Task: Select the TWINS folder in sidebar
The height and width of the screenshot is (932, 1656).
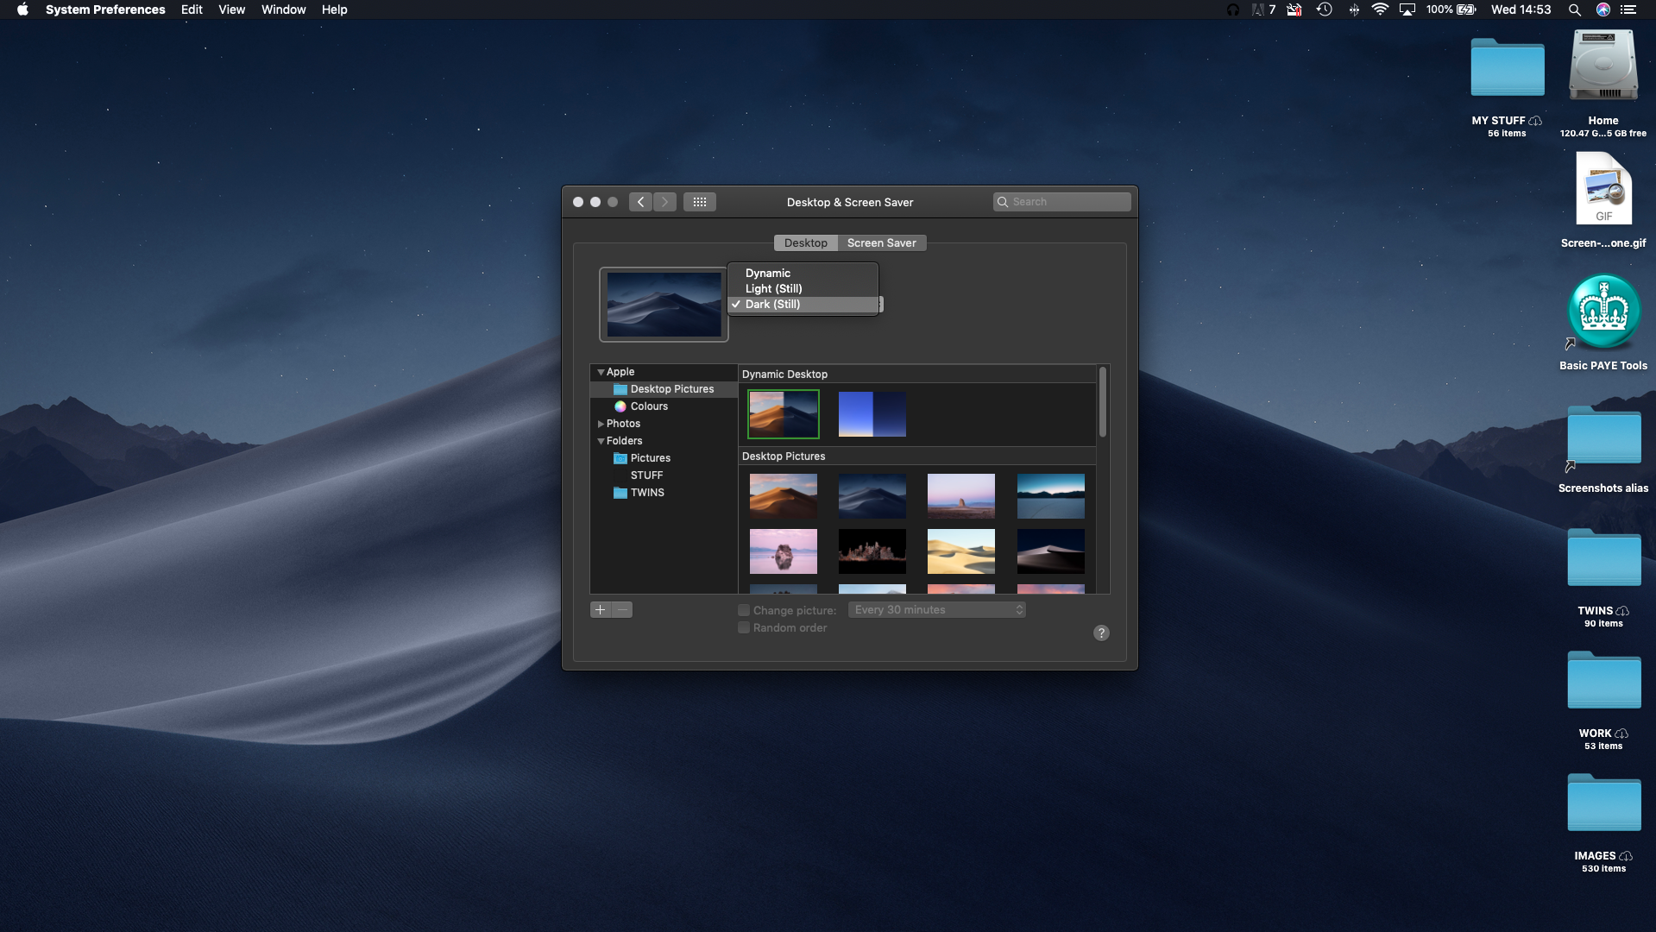Action: tap(646, 493)
